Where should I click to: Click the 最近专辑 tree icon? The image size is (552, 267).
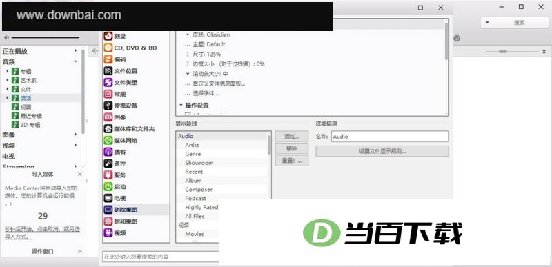15,116
